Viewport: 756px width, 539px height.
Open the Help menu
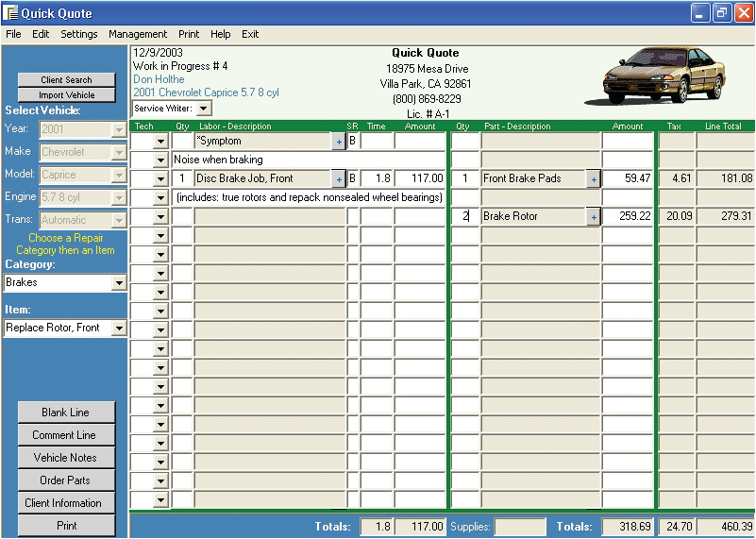[x=220, y=34]
